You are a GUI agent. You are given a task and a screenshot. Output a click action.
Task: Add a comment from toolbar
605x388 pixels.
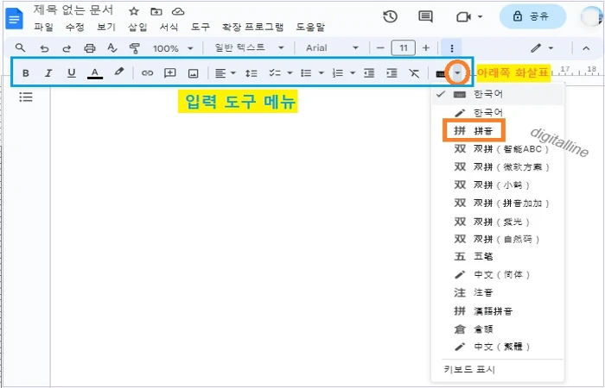pyautogui.click(x=169, y=72)
